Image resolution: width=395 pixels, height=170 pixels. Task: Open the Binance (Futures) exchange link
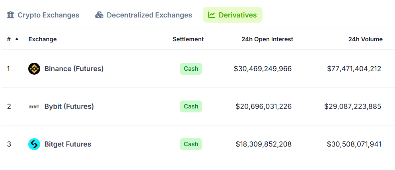tap(74, 69)
